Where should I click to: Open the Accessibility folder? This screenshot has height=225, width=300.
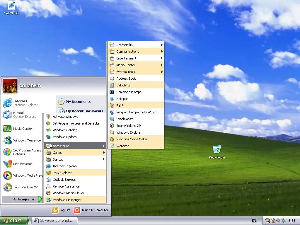[x=136, y=45]
